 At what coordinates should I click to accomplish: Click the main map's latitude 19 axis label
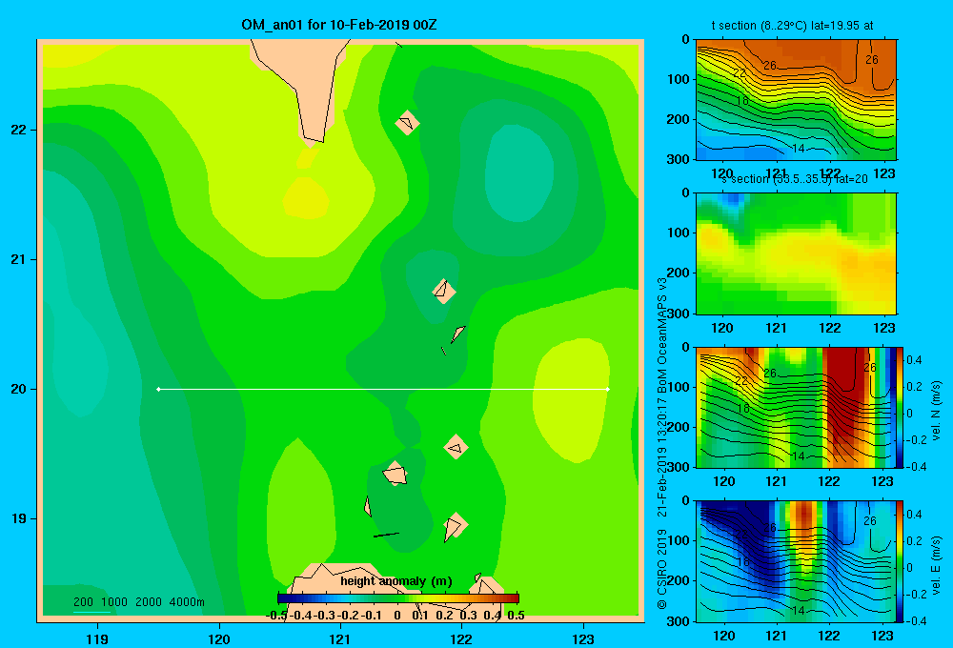pos(19,518)
